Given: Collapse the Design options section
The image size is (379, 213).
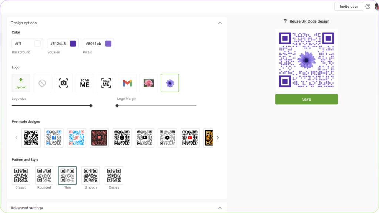Looking at the screenshot, I should (220, 23).
